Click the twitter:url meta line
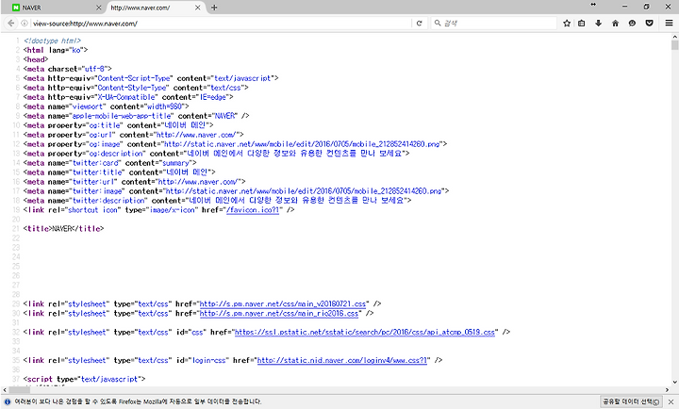 tap(134, 182)
